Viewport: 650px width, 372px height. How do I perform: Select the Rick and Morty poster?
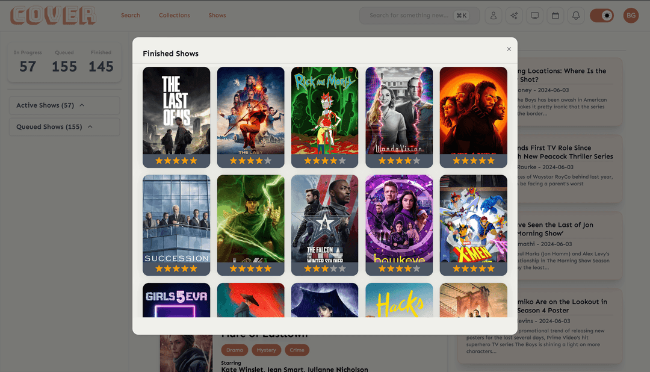pyautogui.click(x=324, y=111)
